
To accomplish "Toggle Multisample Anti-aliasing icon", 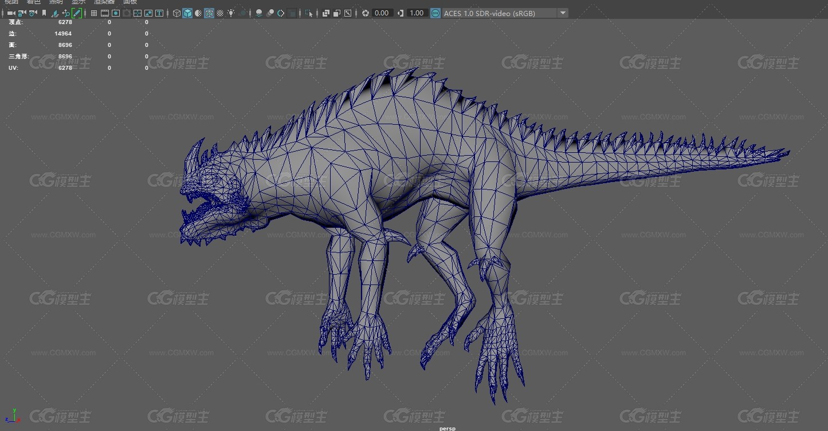I will [x=281, y=13].
